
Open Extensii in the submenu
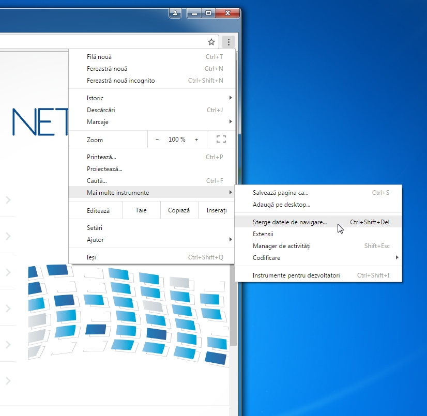263,234
